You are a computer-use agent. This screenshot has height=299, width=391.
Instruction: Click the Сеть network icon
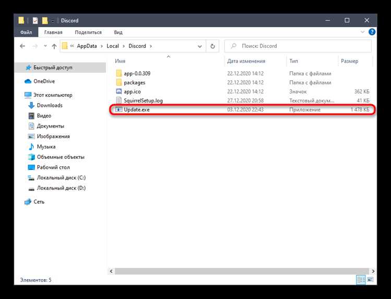[x=28, y=202]
